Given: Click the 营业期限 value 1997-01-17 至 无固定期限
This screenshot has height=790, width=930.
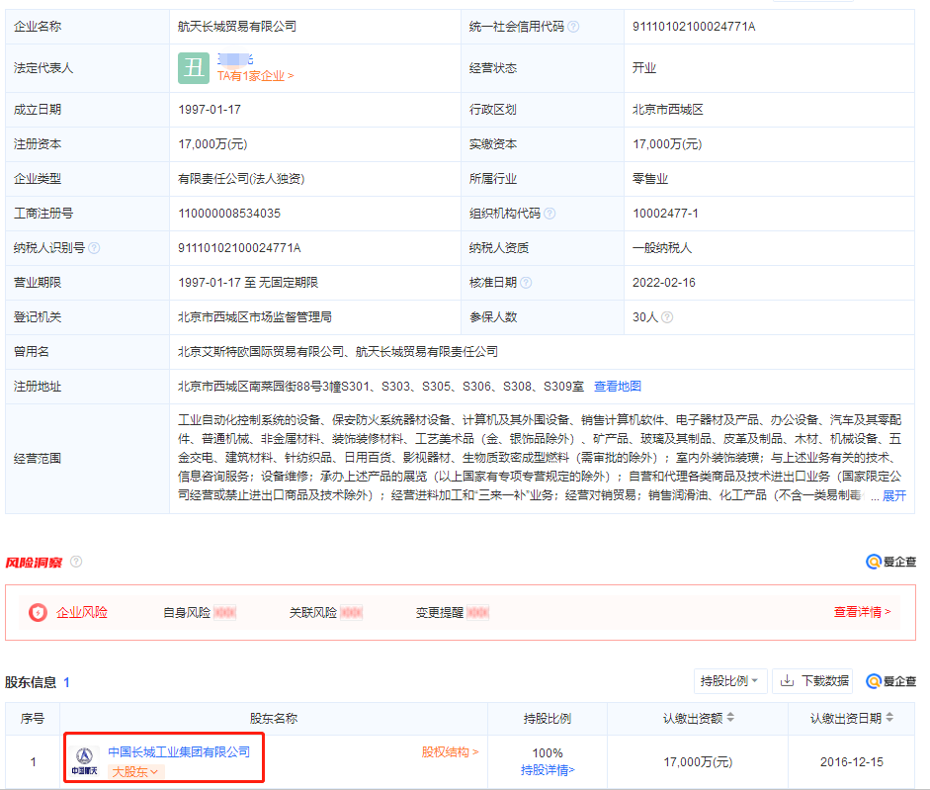Looking at the screenshot, I should pyautogui.click(x=248, y=283).
